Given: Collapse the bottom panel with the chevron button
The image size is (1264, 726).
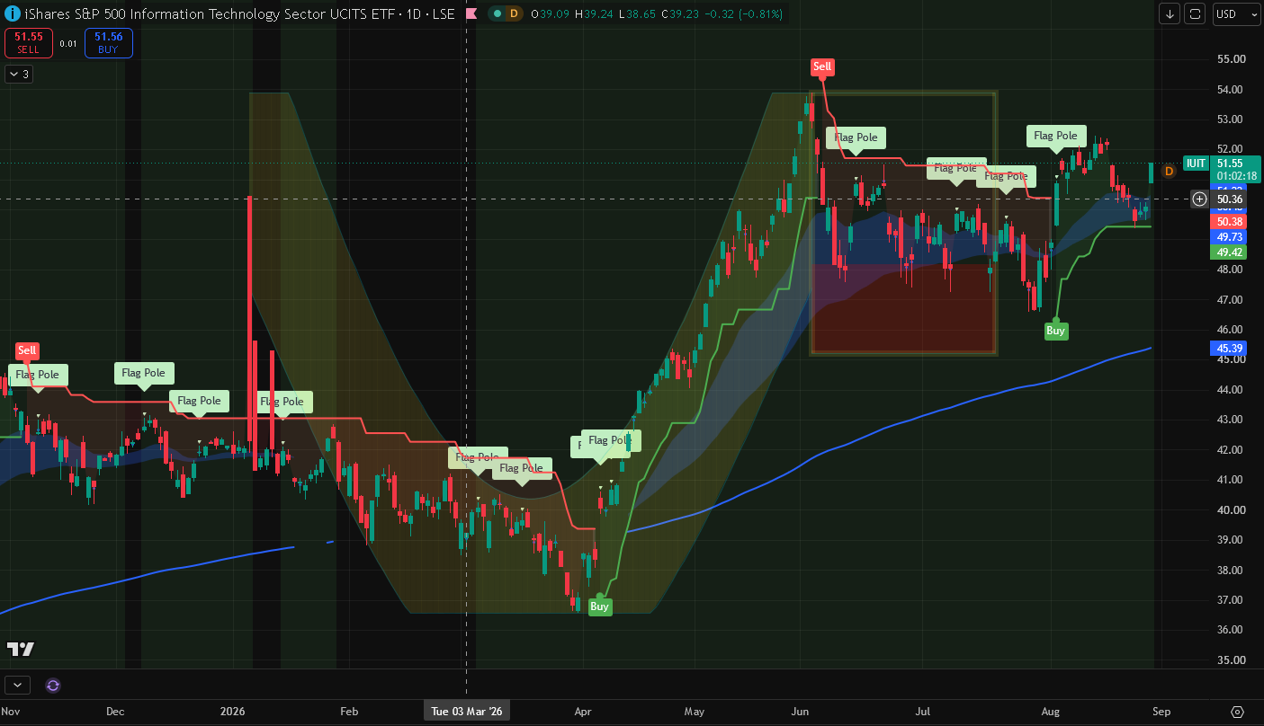Looking at the screenshot, I should pyautogui.click(x=18, y=686).
